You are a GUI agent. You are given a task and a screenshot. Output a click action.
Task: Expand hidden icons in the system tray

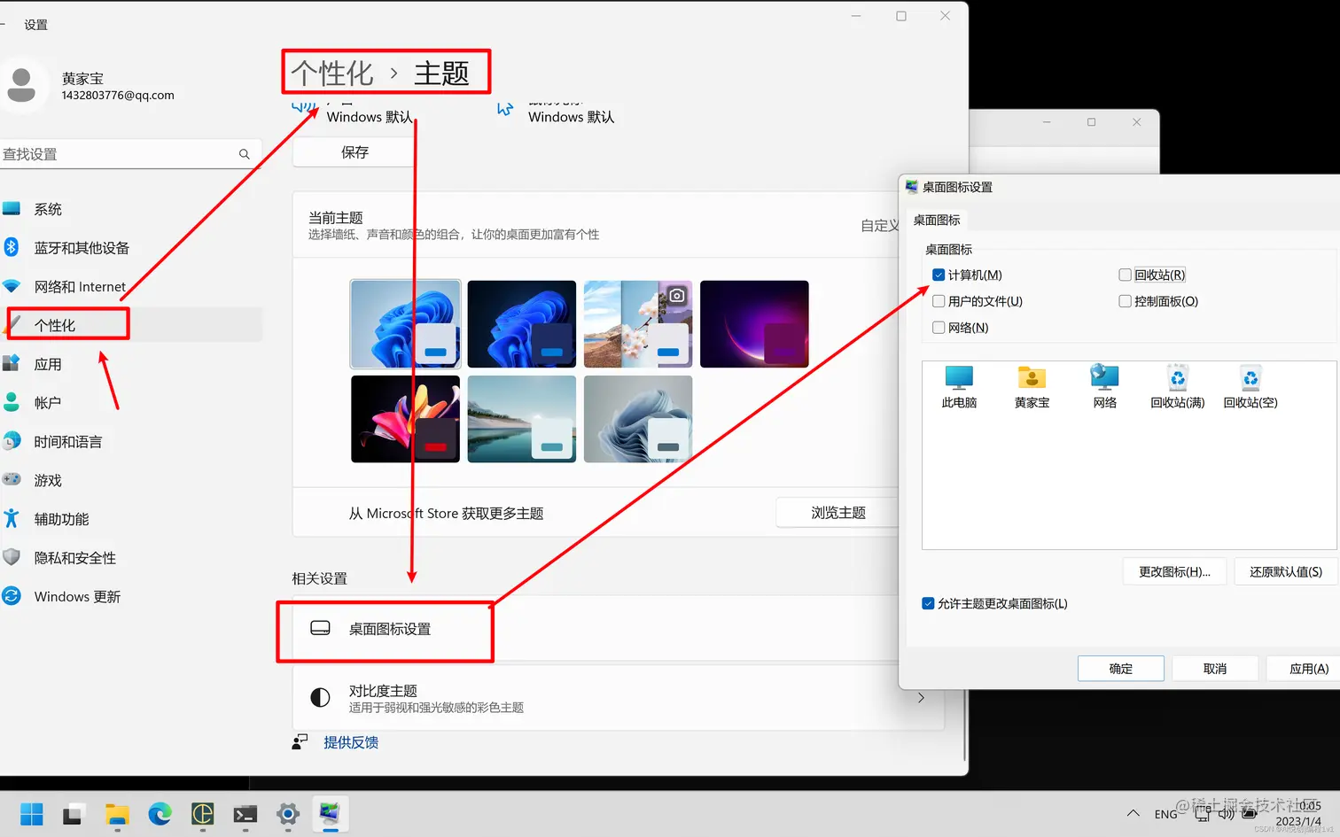(1133, 814)
